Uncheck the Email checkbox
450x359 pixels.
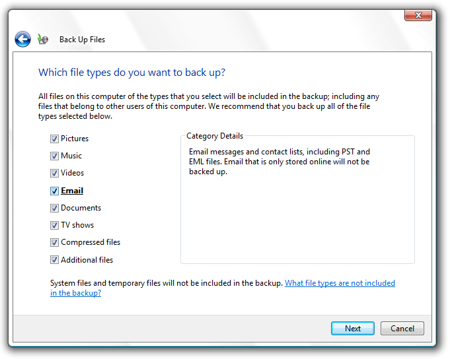54,191
